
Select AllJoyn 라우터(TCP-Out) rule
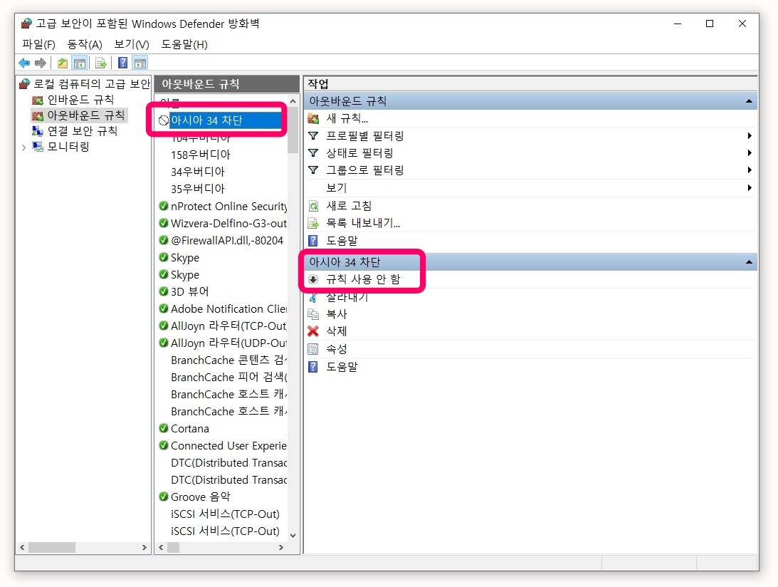pos(228,326)
